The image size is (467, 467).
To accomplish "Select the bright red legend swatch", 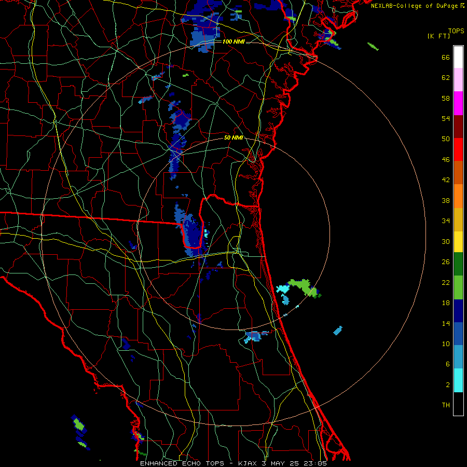I will tap(458, 149).
